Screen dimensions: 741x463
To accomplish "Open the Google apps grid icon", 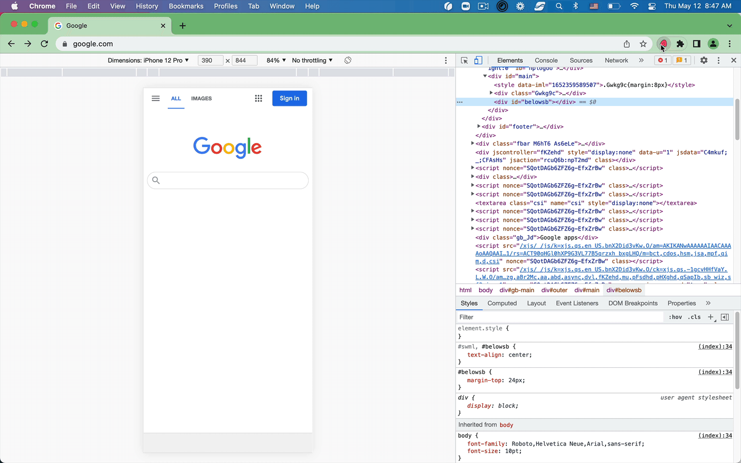I will pos(258,98).
